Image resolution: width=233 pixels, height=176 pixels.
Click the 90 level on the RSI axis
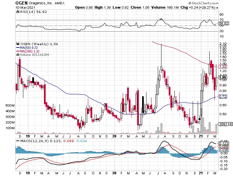pyautogui.click(x=222, y=15)
